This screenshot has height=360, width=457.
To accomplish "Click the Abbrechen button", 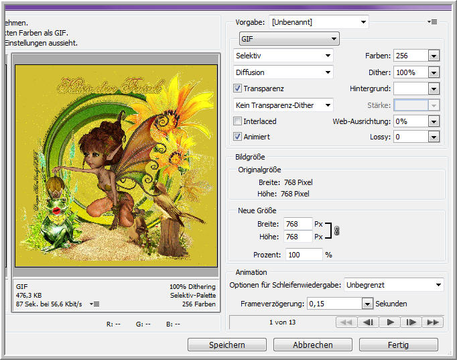I will 313,345.
